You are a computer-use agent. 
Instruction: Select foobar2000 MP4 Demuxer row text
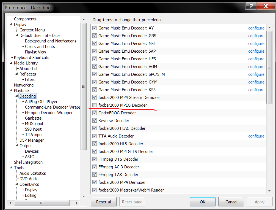tap(122, 182)
